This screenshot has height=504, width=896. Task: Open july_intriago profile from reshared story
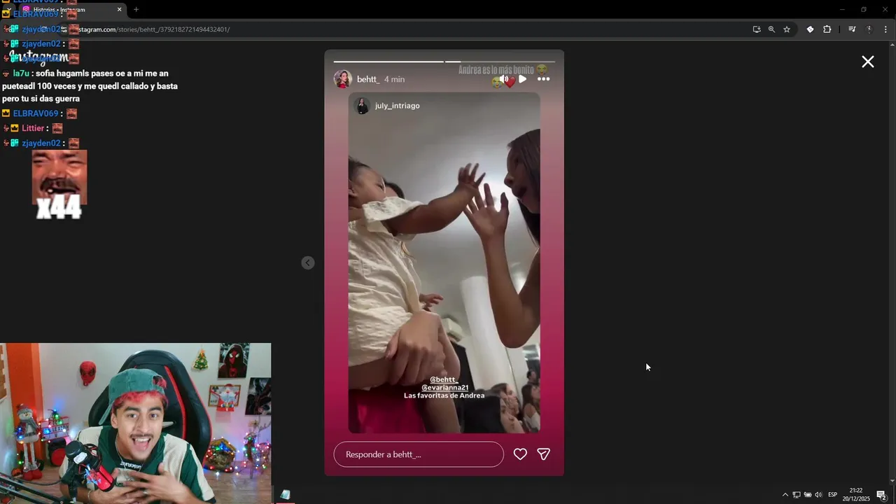tap(398, 106)
